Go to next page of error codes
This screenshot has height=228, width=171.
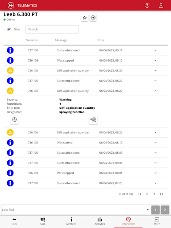pyautogui.click(x=154, y=194)
